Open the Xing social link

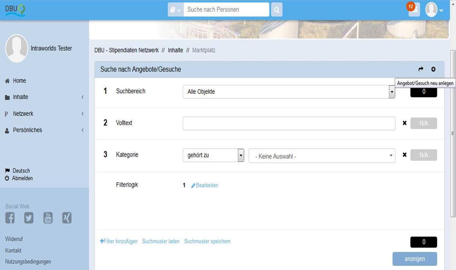[67, 218]
